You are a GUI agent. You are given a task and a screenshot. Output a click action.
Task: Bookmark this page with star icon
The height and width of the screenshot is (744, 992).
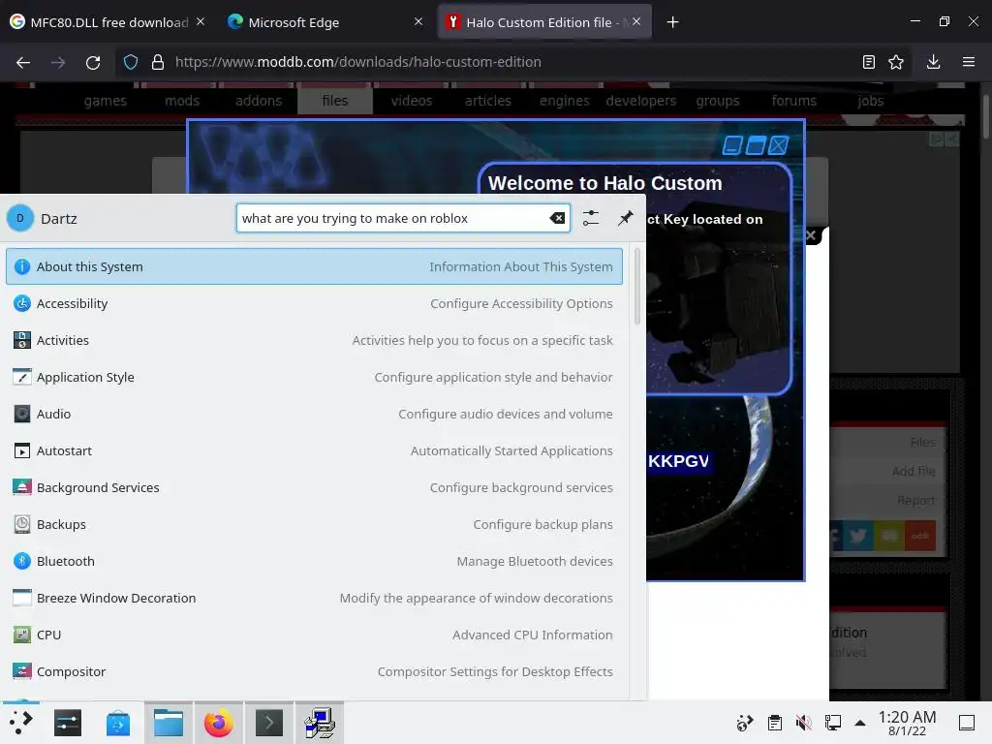[x=896, y=62]
